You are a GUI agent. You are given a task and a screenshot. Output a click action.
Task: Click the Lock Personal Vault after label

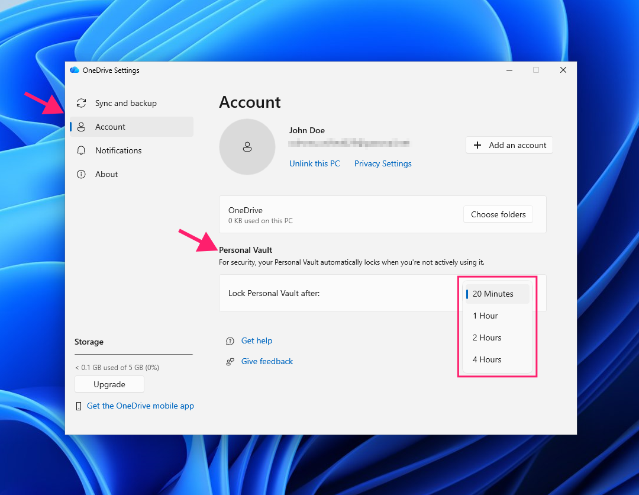pyautogui.click(x=274, y=293)
